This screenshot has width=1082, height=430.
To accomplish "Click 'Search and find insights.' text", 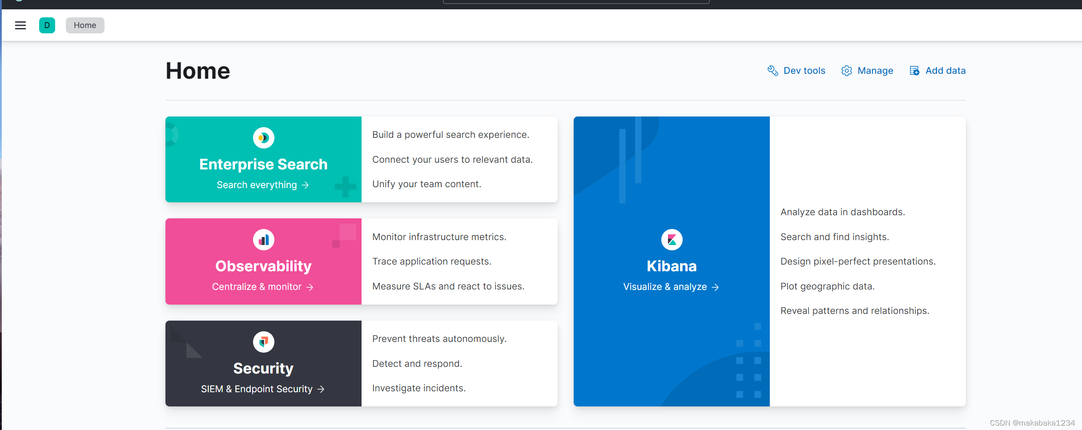I will click(835, 237).
